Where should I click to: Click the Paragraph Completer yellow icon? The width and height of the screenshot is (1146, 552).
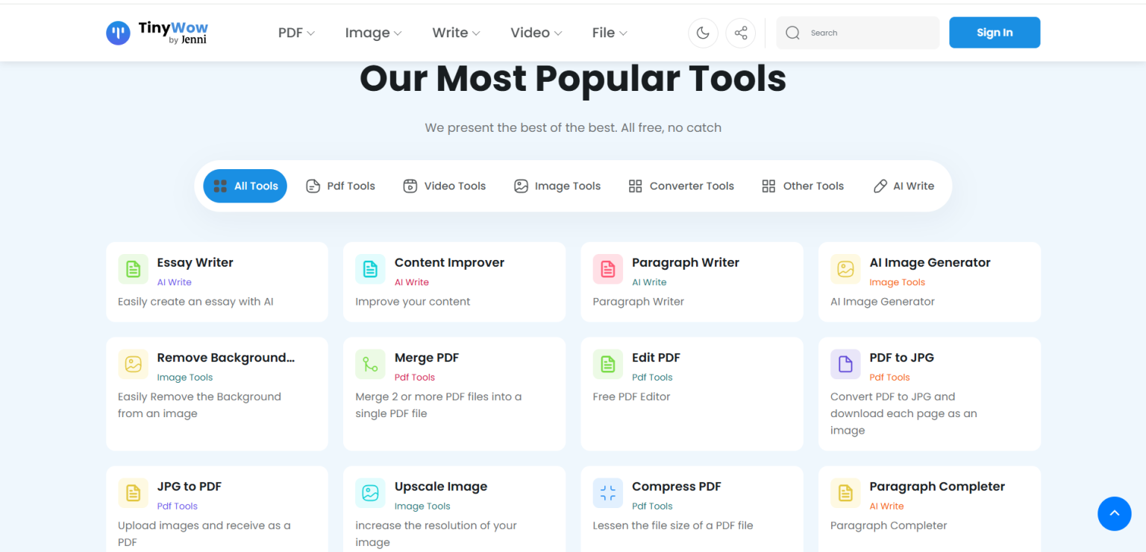click(845, 493)
